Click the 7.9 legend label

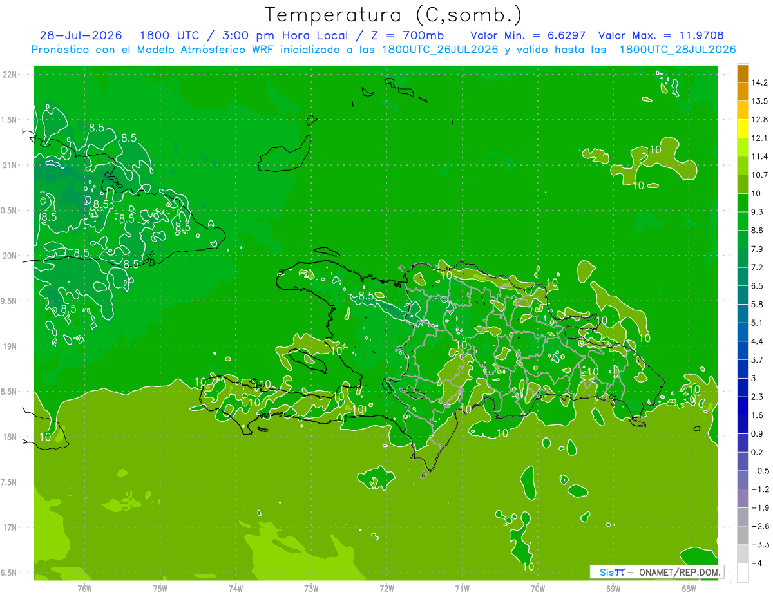(758, 249)
